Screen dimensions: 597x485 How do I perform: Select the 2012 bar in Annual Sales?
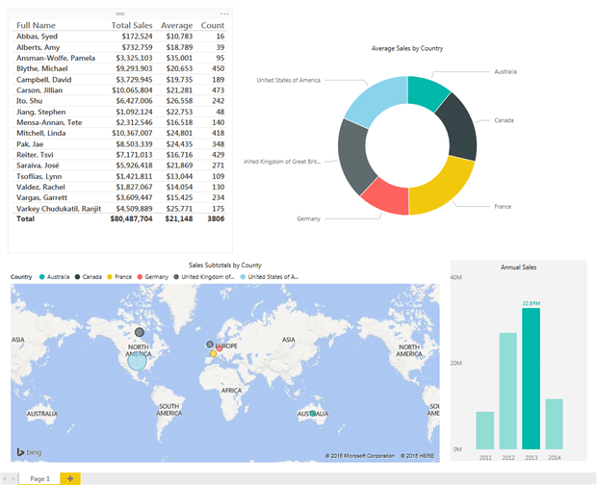pos(507,391)
